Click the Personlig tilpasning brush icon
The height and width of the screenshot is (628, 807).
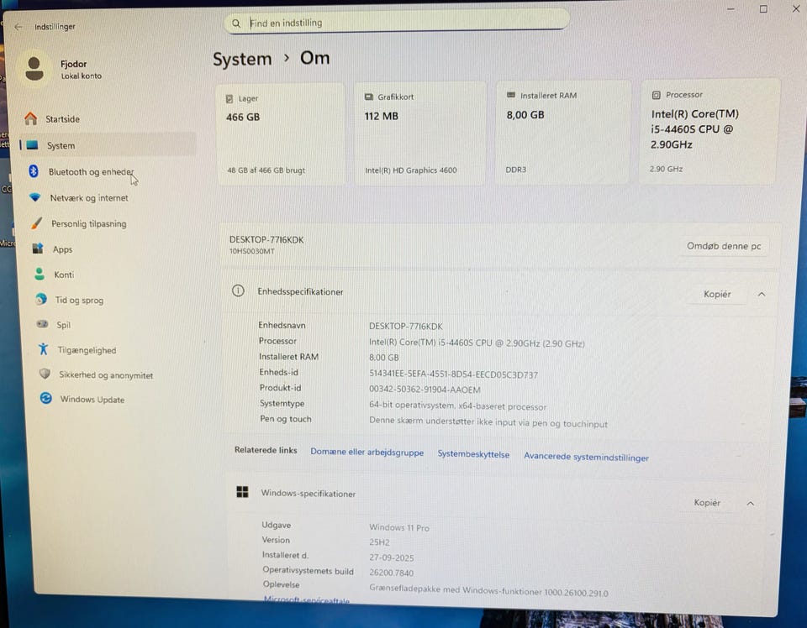point(36,223)
